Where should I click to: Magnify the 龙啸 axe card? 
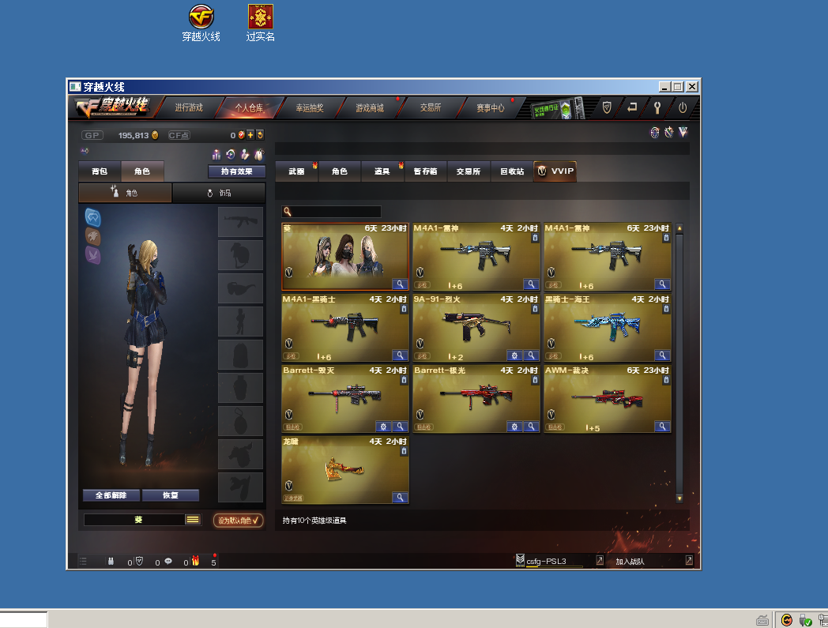[x=400, y=498]
